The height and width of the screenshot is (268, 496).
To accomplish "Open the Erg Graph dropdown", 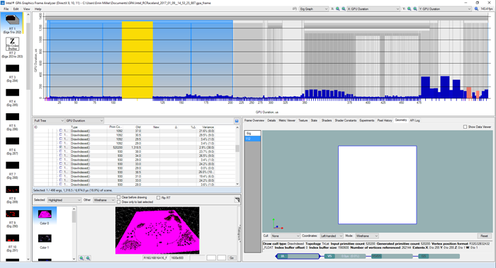I will pyautogui.click(x=313, y=8).
